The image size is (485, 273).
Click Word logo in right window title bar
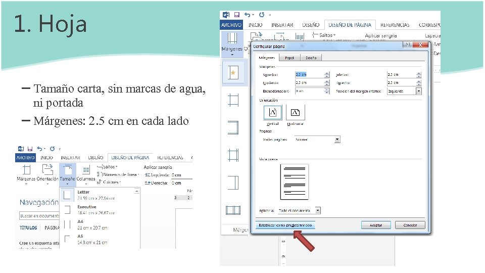[x=226, y=15]
